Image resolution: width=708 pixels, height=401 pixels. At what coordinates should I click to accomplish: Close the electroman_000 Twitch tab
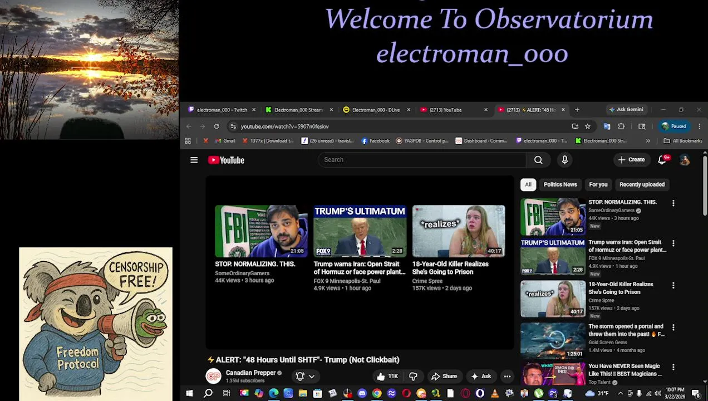coord(254,110)
